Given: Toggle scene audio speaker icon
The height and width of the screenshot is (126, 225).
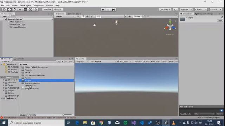Looking at the screenshot, I should tap(87, 16).
